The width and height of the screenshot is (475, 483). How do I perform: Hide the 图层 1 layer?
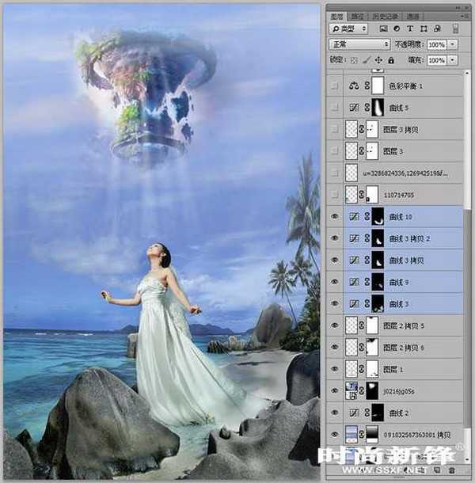[334, 368]
